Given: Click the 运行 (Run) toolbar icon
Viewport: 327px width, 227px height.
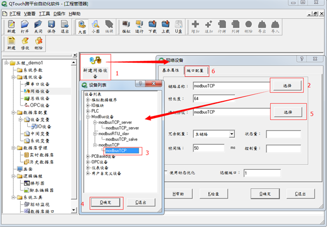Looking at the screenshot, I should coord(138,27).
